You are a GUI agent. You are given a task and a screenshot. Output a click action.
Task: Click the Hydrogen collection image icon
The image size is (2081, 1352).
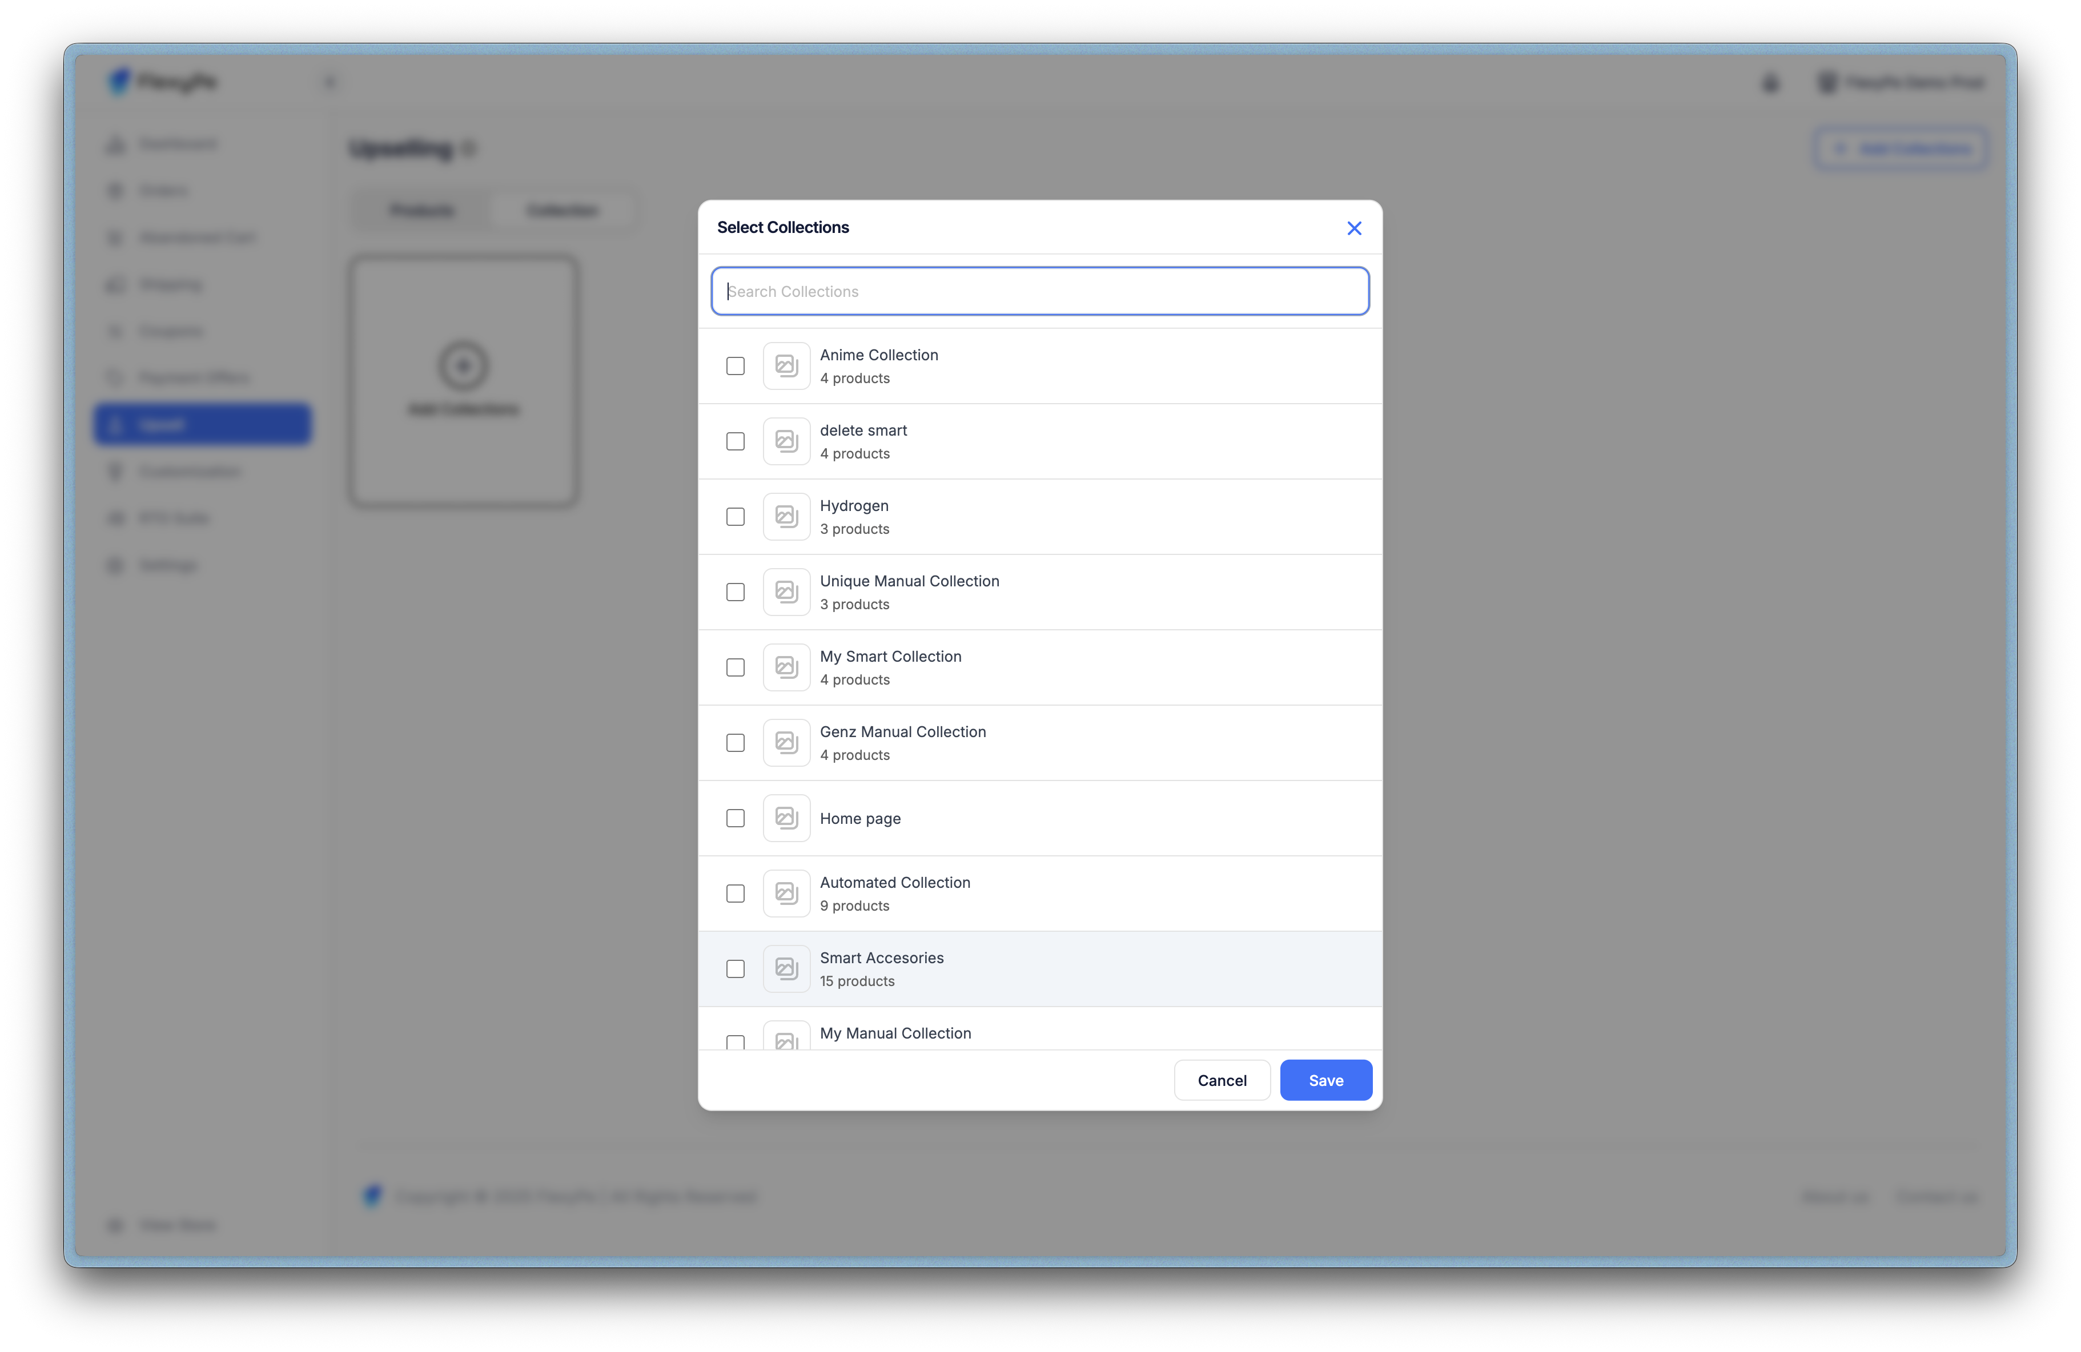tap(786, 517)
